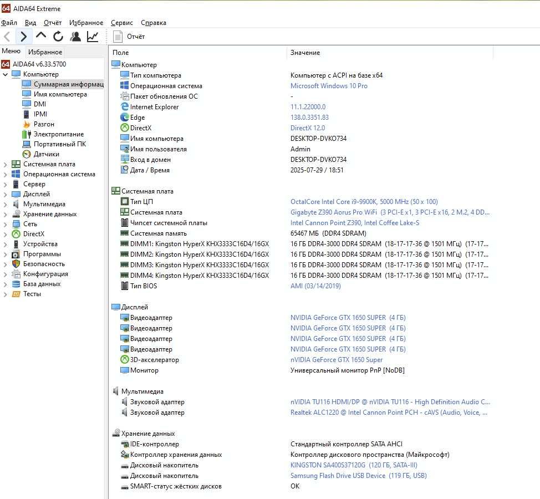Click the Тесты tree icon
This screenshot has height=499, width=540.
16,294
